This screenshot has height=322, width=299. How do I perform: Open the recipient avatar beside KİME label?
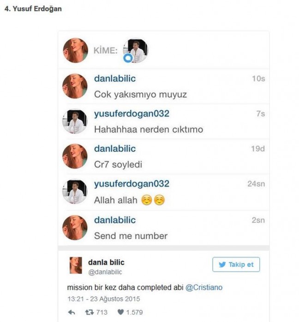[136, 50]
